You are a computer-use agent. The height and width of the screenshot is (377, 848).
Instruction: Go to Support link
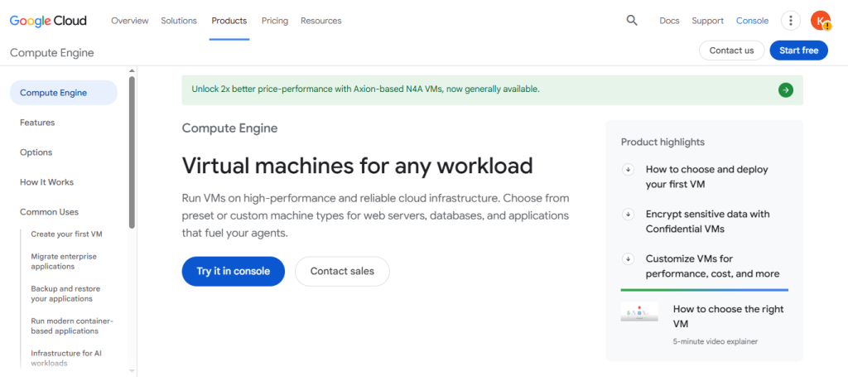tap(707, 21)
